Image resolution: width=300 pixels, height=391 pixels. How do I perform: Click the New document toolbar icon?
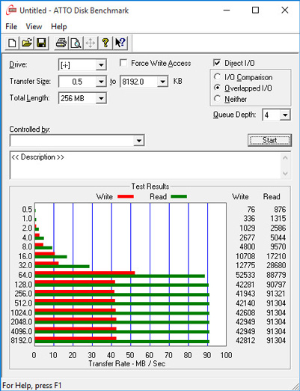click(12, 43)
